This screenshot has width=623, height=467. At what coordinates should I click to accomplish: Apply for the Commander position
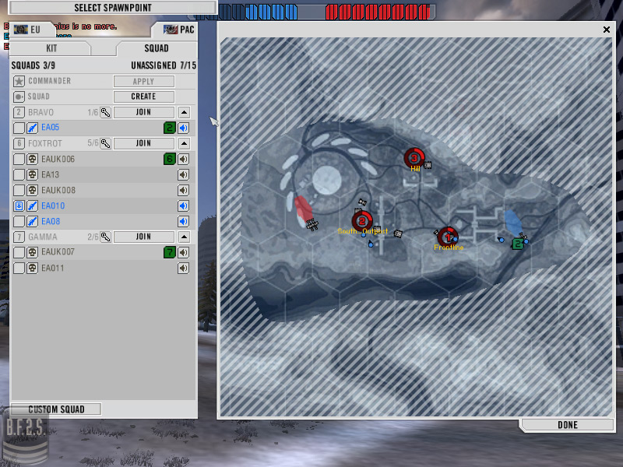(144, 82)
